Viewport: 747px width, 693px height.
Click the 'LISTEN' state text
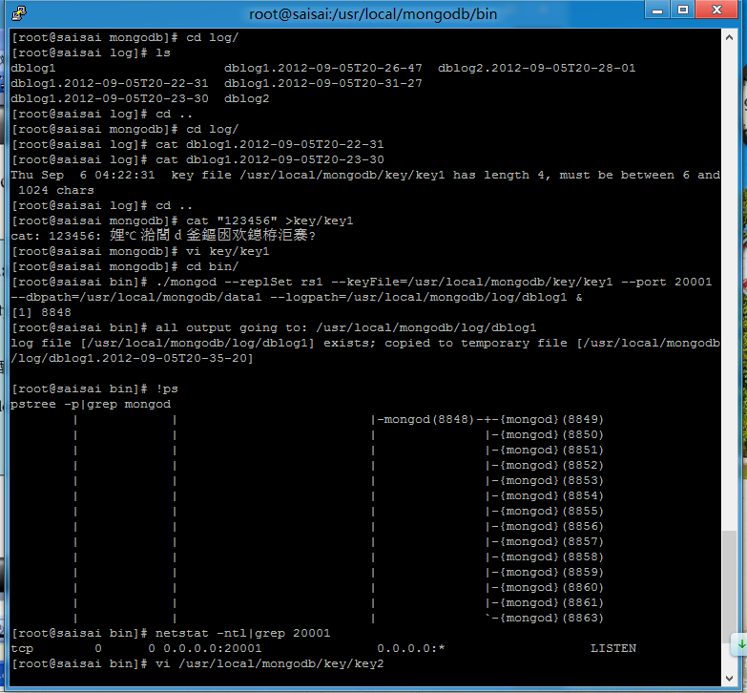[x=613, y=648]
